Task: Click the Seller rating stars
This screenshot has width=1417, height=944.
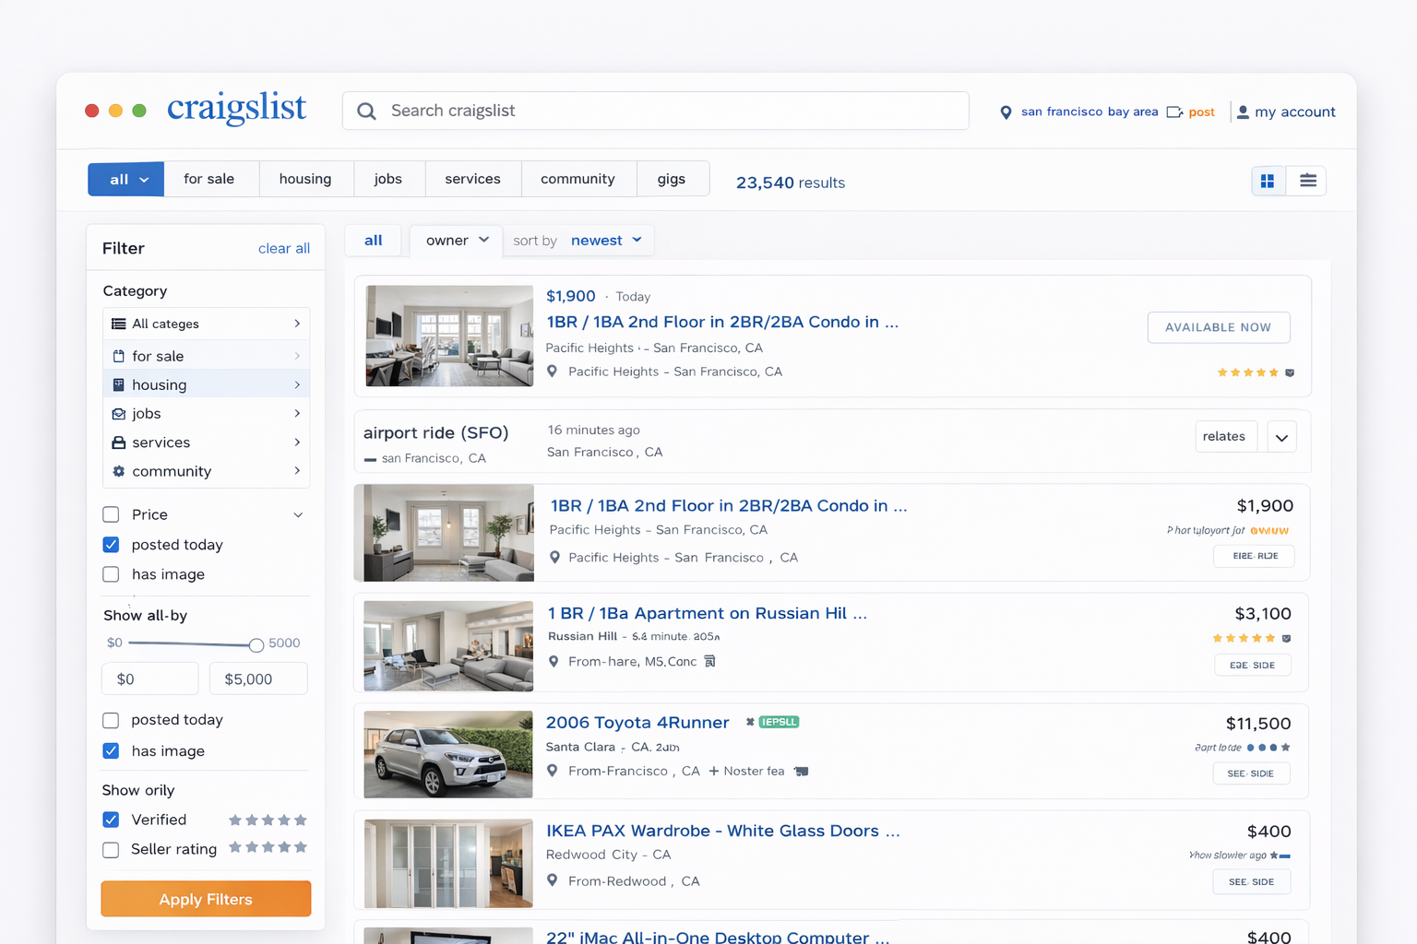Action: pos(268,847)
